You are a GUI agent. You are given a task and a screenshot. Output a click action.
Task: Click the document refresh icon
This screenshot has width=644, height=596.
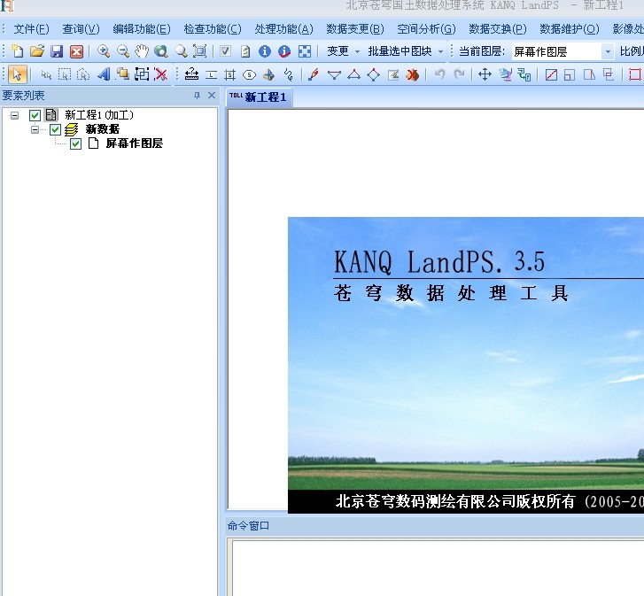pos(245,51)
